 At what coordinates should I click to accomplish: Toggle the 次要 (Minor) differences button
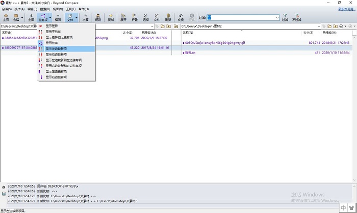click(x=85, y=17)
